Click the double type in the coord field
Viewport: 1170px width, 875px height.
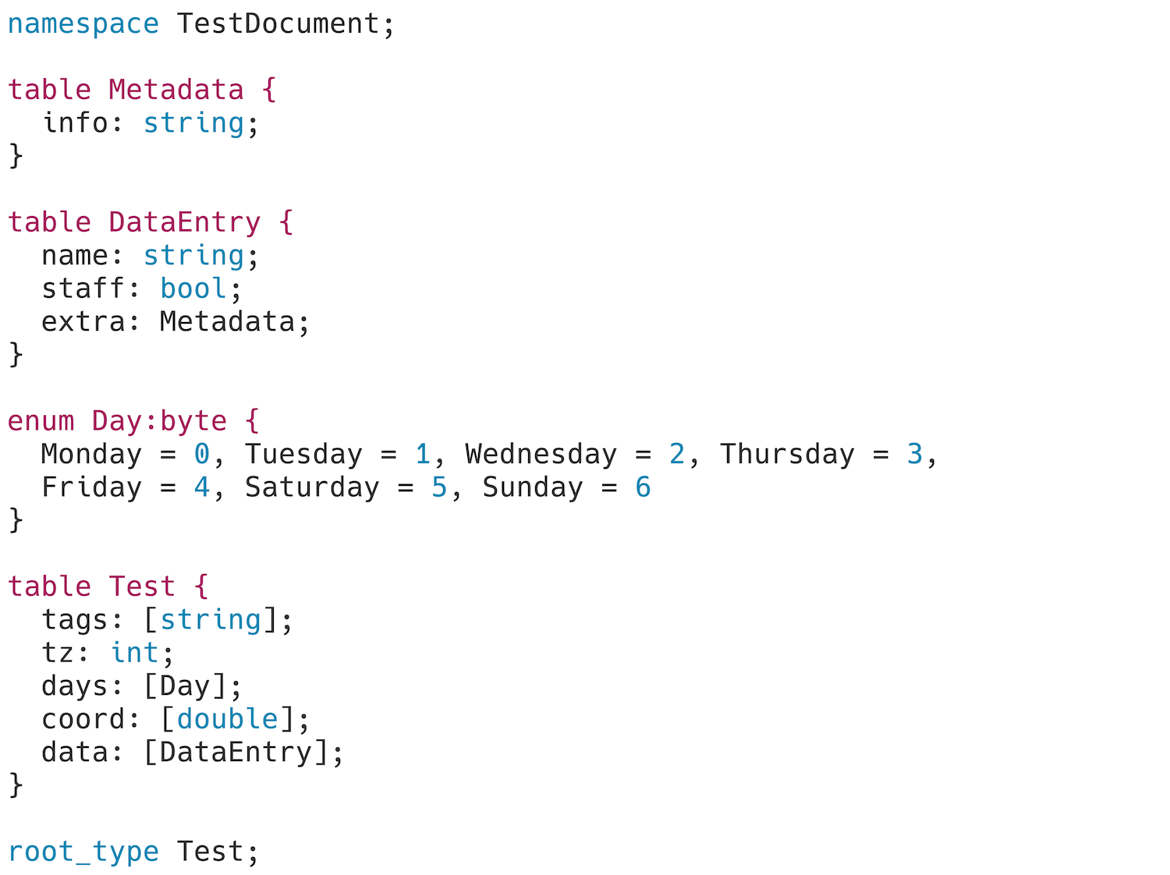click(227, 719)
